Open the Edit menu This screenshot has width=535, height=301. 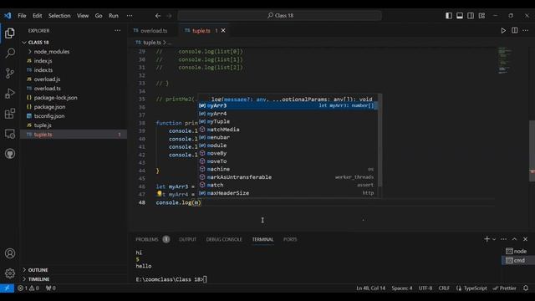37,16
